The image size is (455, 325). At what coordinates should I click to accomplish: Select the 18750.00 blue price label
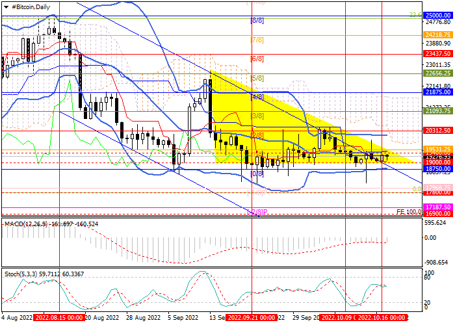[x=438, y=169]
